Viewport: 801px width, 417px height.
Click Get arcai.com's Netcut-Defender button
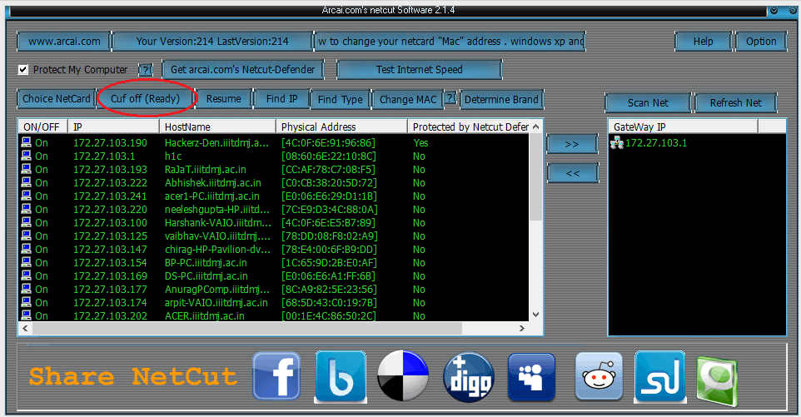click(x=242, y=69)
